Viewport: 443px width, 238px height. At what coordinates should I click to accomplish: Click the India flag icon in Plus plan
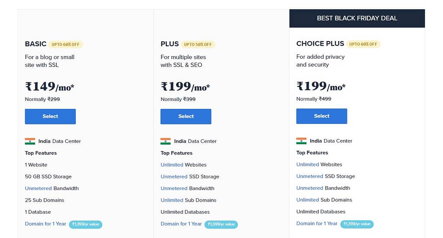point(166,141)
